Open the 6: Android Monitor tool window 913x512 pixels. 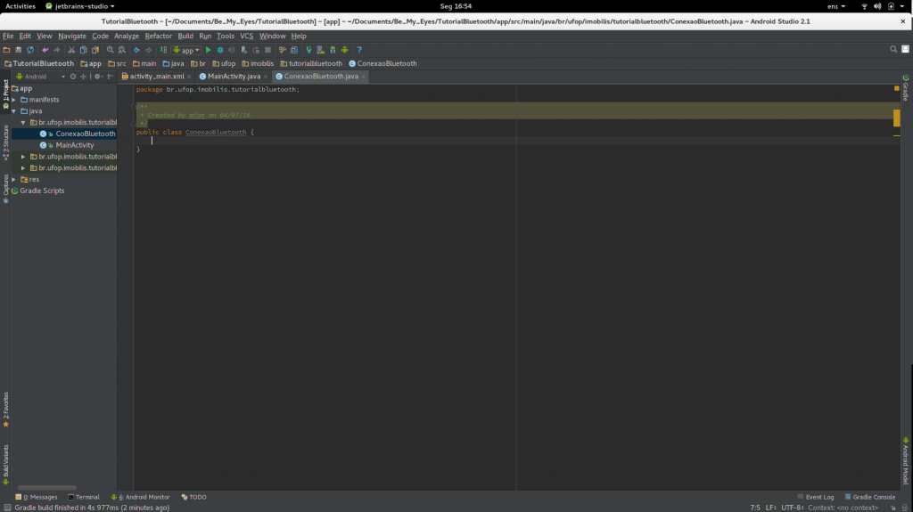(x=140, y=497)
